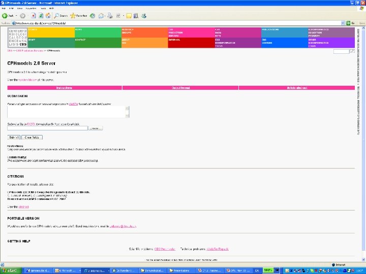
Task: Click the site search go icon
Action: tap(352, 51)
